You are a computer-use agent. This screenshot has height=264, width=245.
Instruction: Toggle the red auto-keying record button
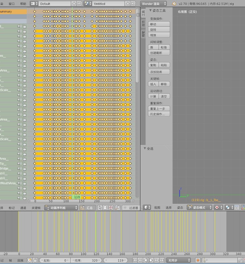coord(198,260)
